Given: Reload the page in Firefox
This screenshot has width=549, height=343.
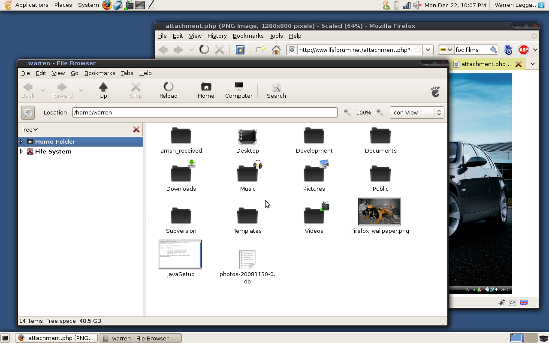Looking at the screenshot, I should coord(204,50).
